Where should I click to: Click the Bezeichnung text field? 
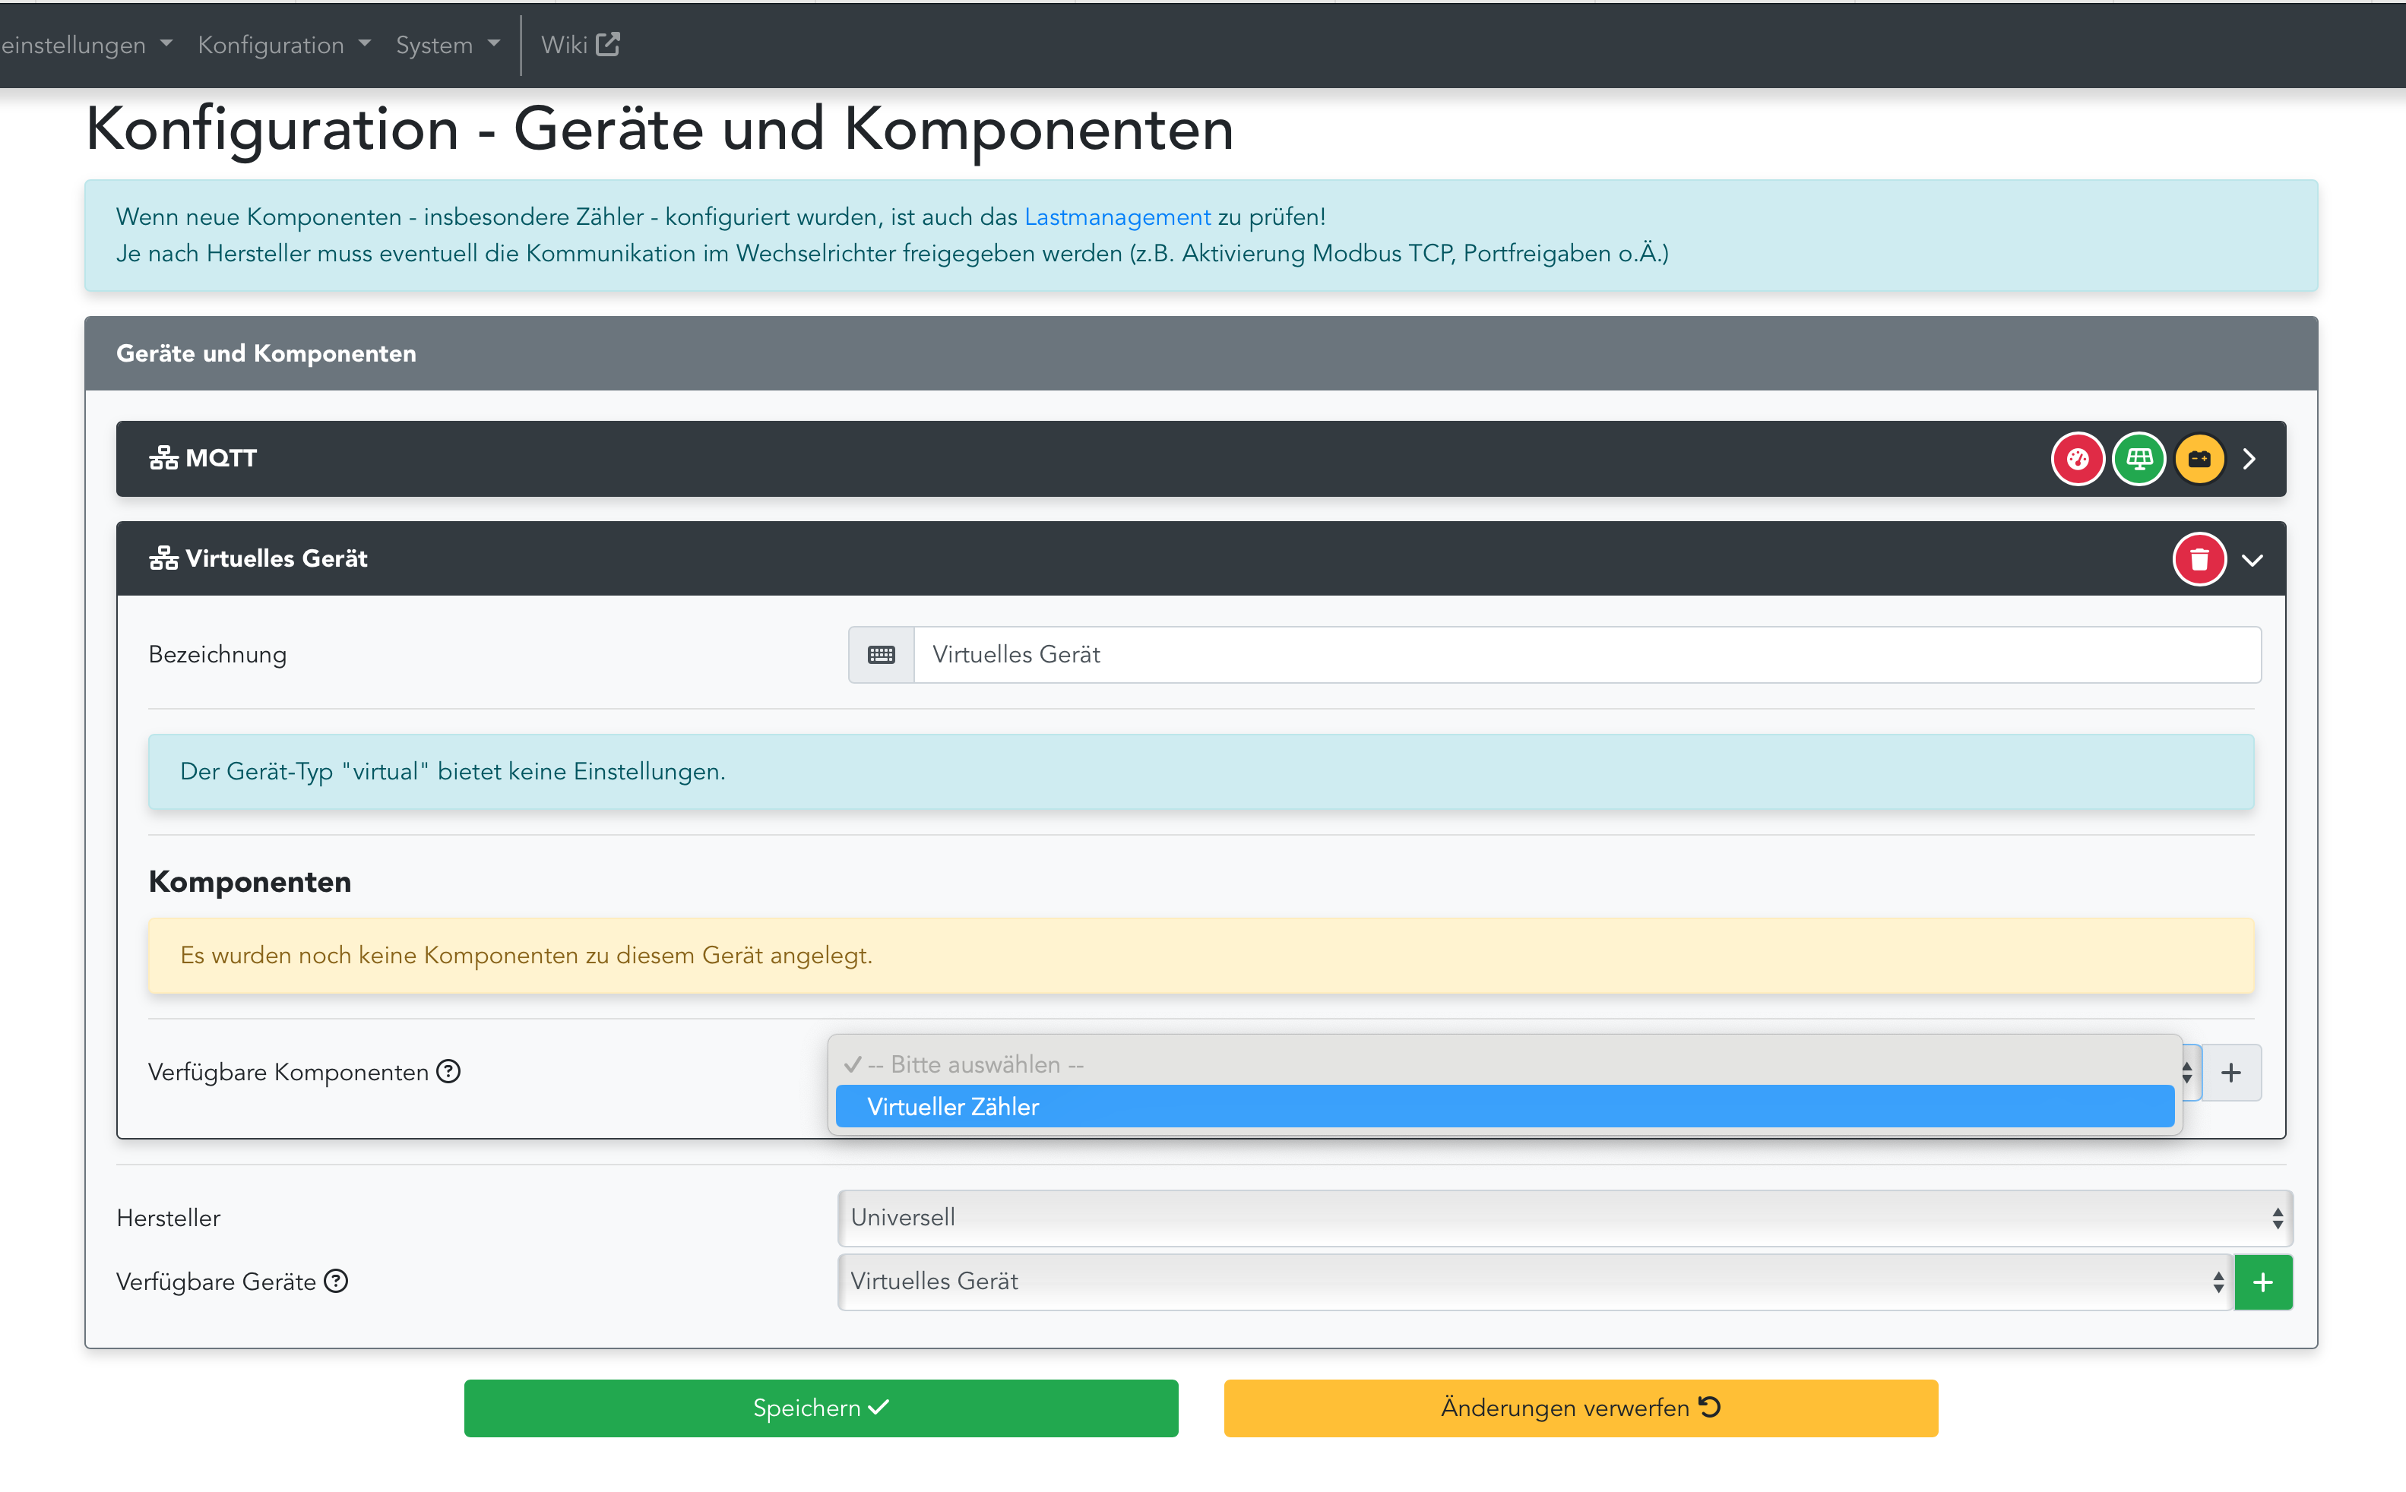click(1586, 654)
